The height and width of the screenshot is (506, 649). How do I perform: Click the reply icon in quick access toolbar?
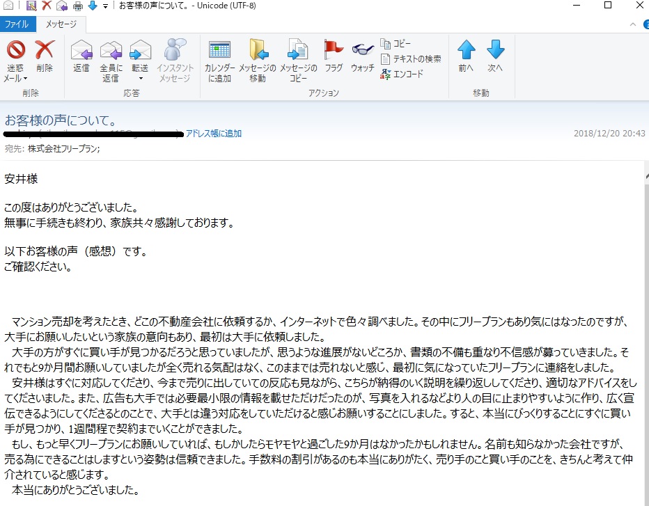point(62,6)
